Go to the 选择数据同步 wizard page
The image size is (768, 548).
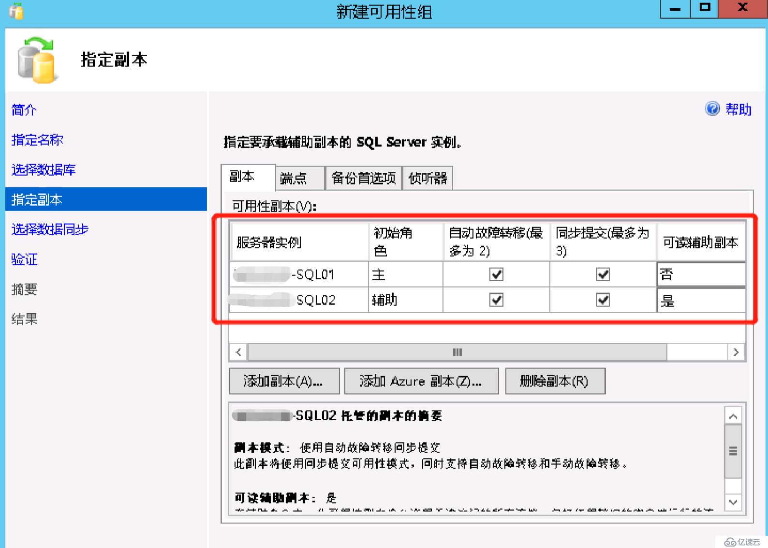coord(50,229)
